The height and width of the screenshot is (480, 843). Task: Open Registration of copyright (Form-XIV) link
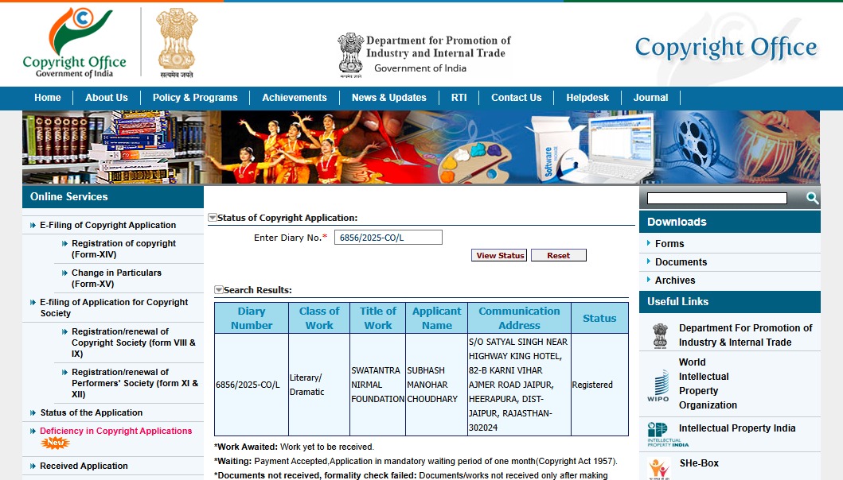[x=123, y=249]
